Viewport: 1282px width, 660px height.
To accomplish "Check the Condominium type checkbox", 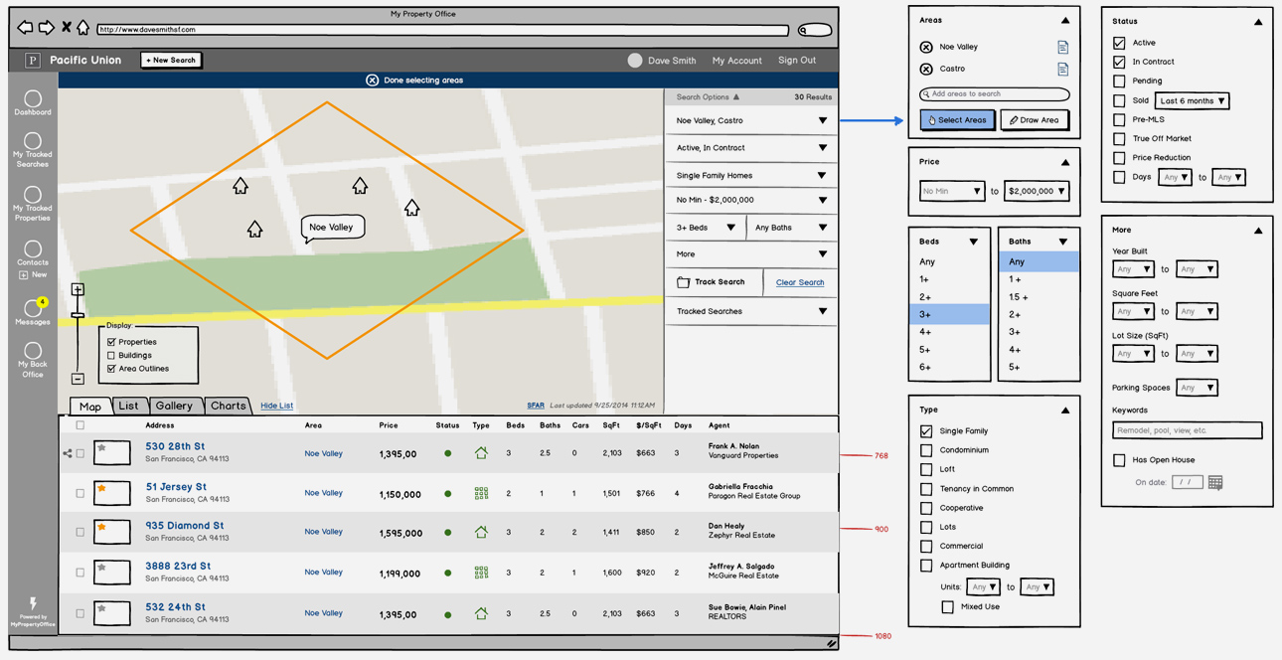I will pos(926,450).
